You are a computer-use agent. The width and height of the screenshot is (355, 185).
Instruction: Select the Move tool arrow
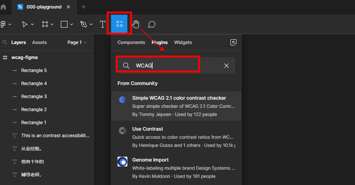coord(25,24)
